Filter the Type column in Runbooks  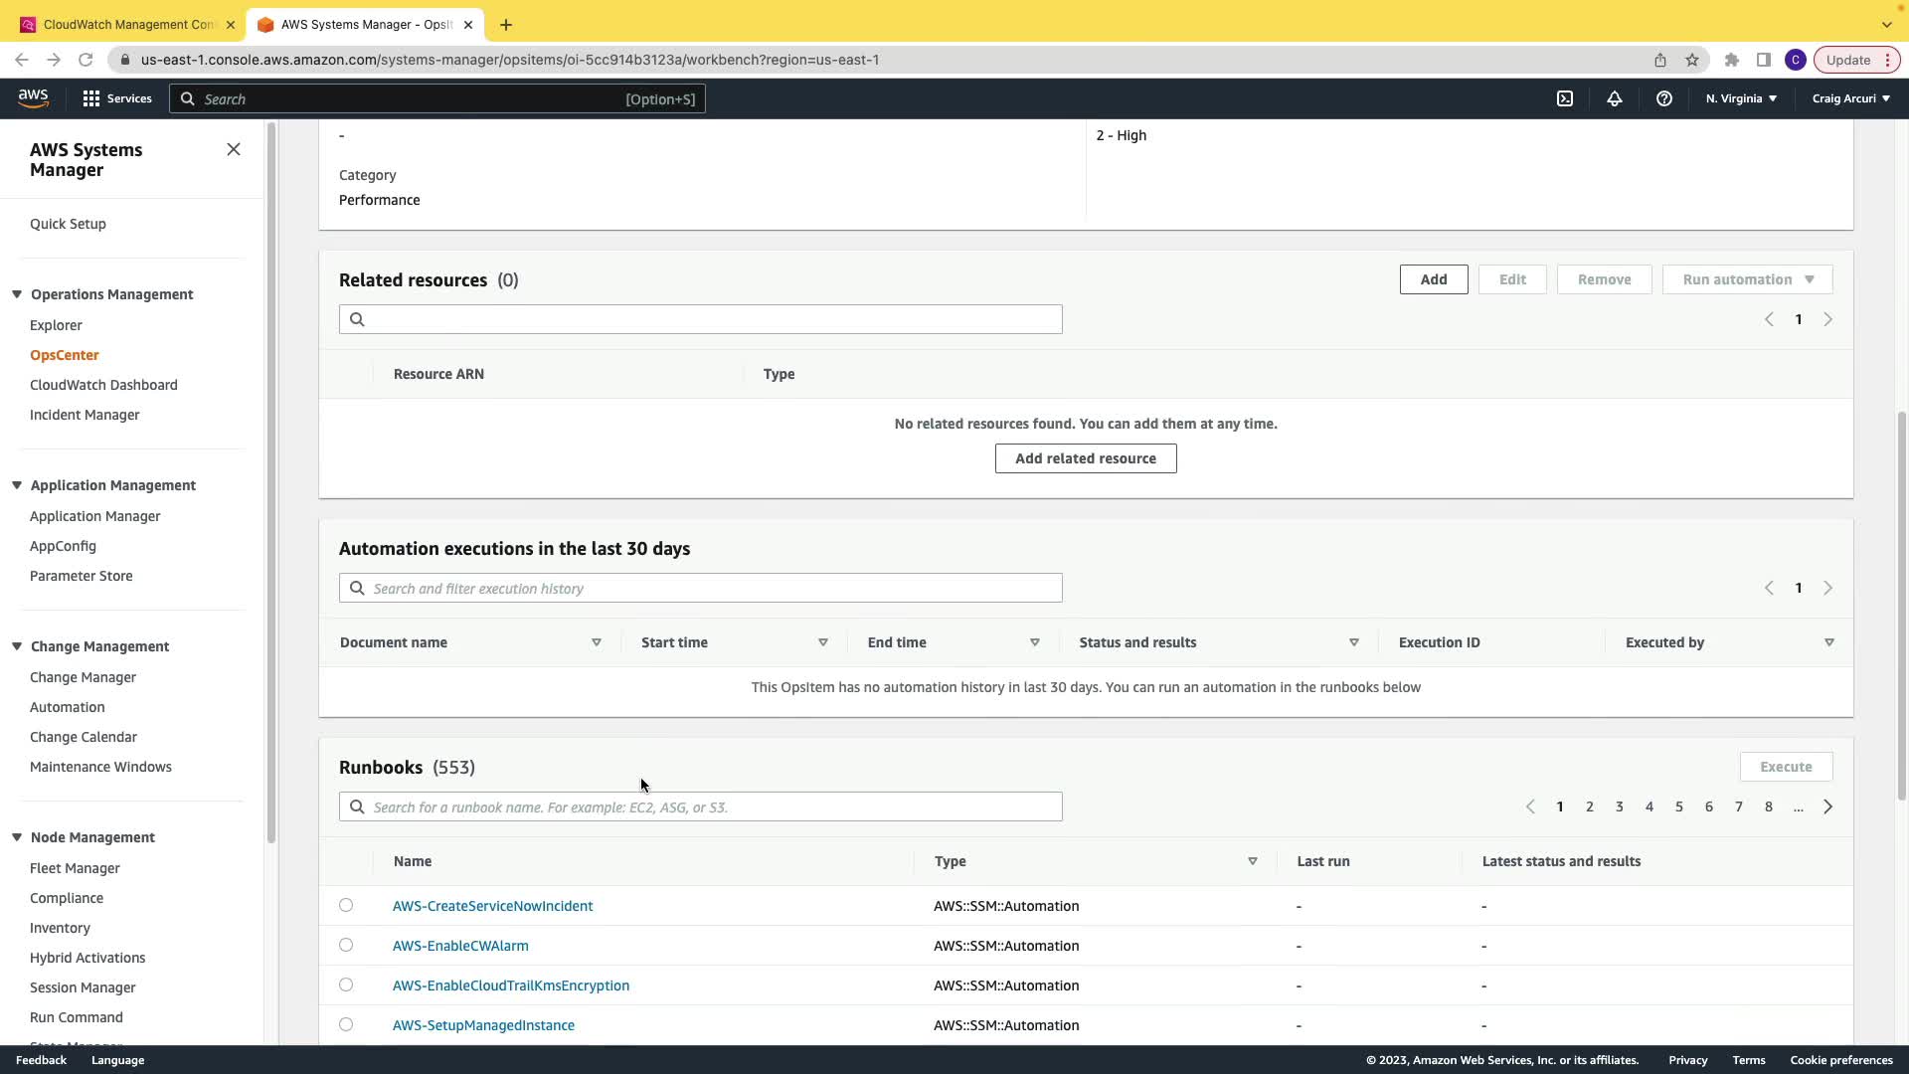point(1252,861)
